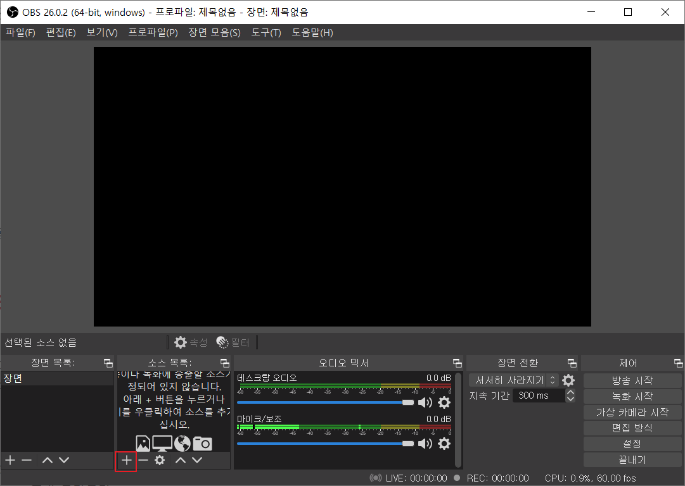Mute the desktop audio speaker

tap(425, 402)
